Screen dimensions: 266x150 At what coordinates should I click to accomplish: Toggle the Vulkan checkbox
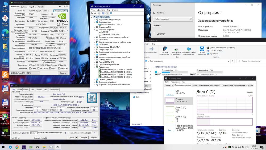tap(30, 68)
